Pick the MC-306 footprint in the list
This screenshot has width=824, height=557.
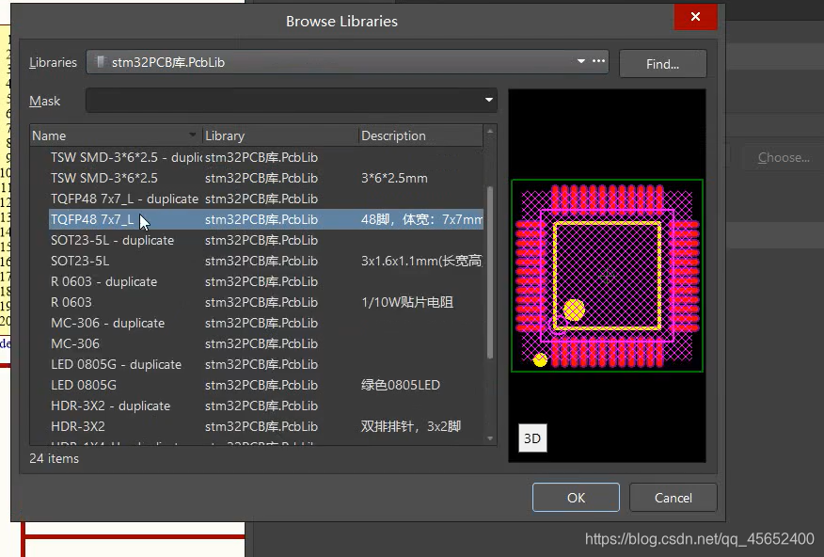pos(75,343)
